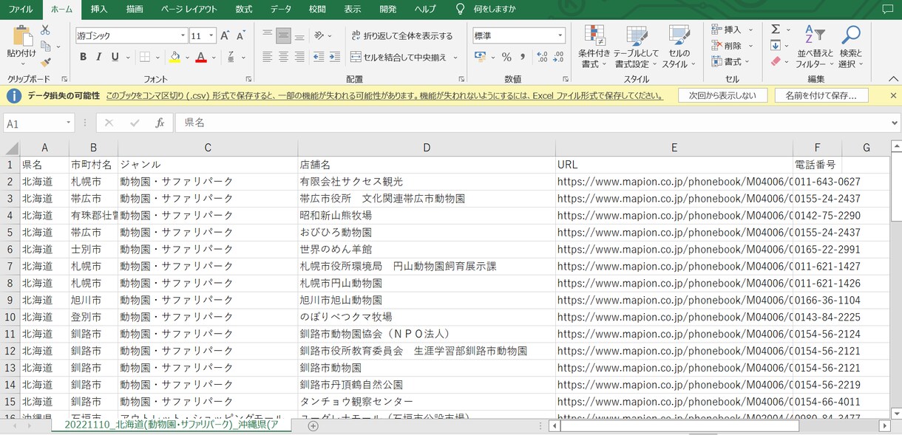The image size is (902, 435).
Task: Click the 挿入 (Insert cells) button
Action: pyautogui.click(x=731, y=30)
